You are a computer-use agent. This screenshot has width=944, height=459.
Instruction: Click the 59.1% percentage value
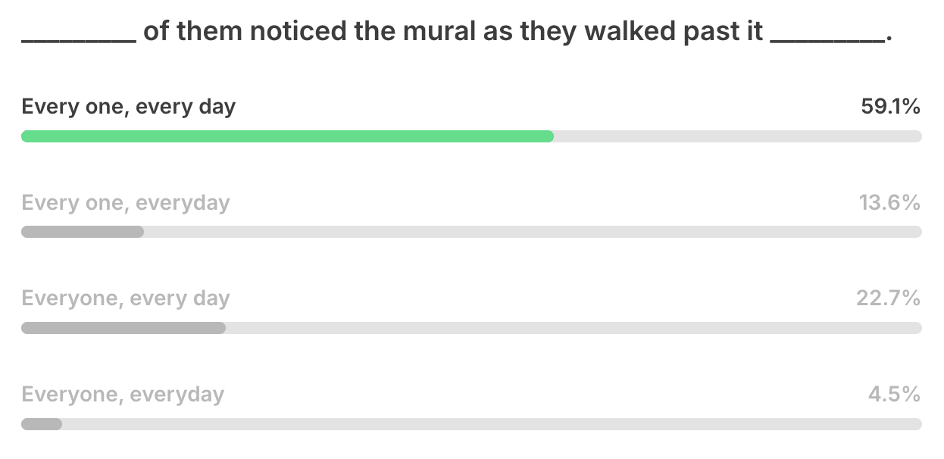click(x=890, y=107)
